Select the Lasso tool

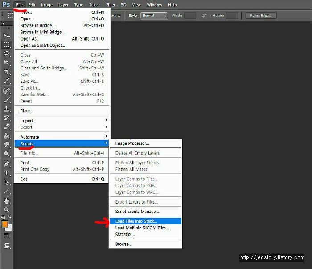[x=7, y=54]
